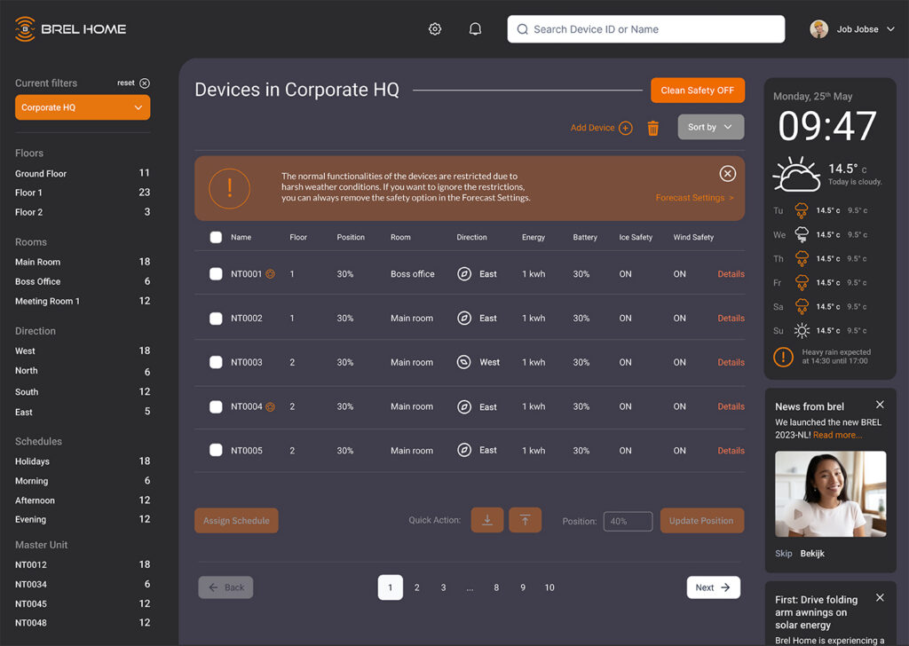Dismiss the weather restriction warning banner
Viewport: 909px width, 646px height.
(x=727, y=173)
